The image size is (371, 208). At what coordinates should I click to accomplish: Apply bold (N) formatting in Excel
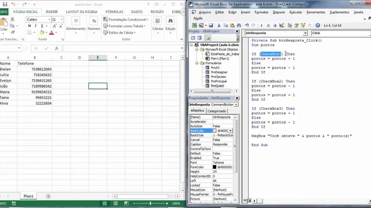pos(30,26)
